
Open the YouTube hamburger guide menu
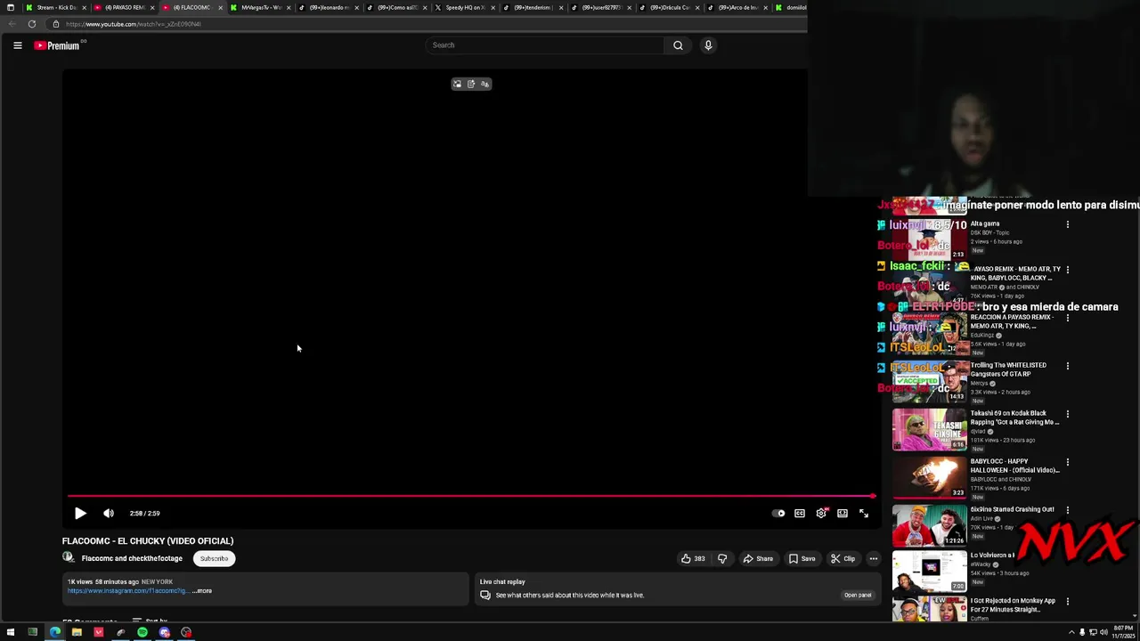17,45
